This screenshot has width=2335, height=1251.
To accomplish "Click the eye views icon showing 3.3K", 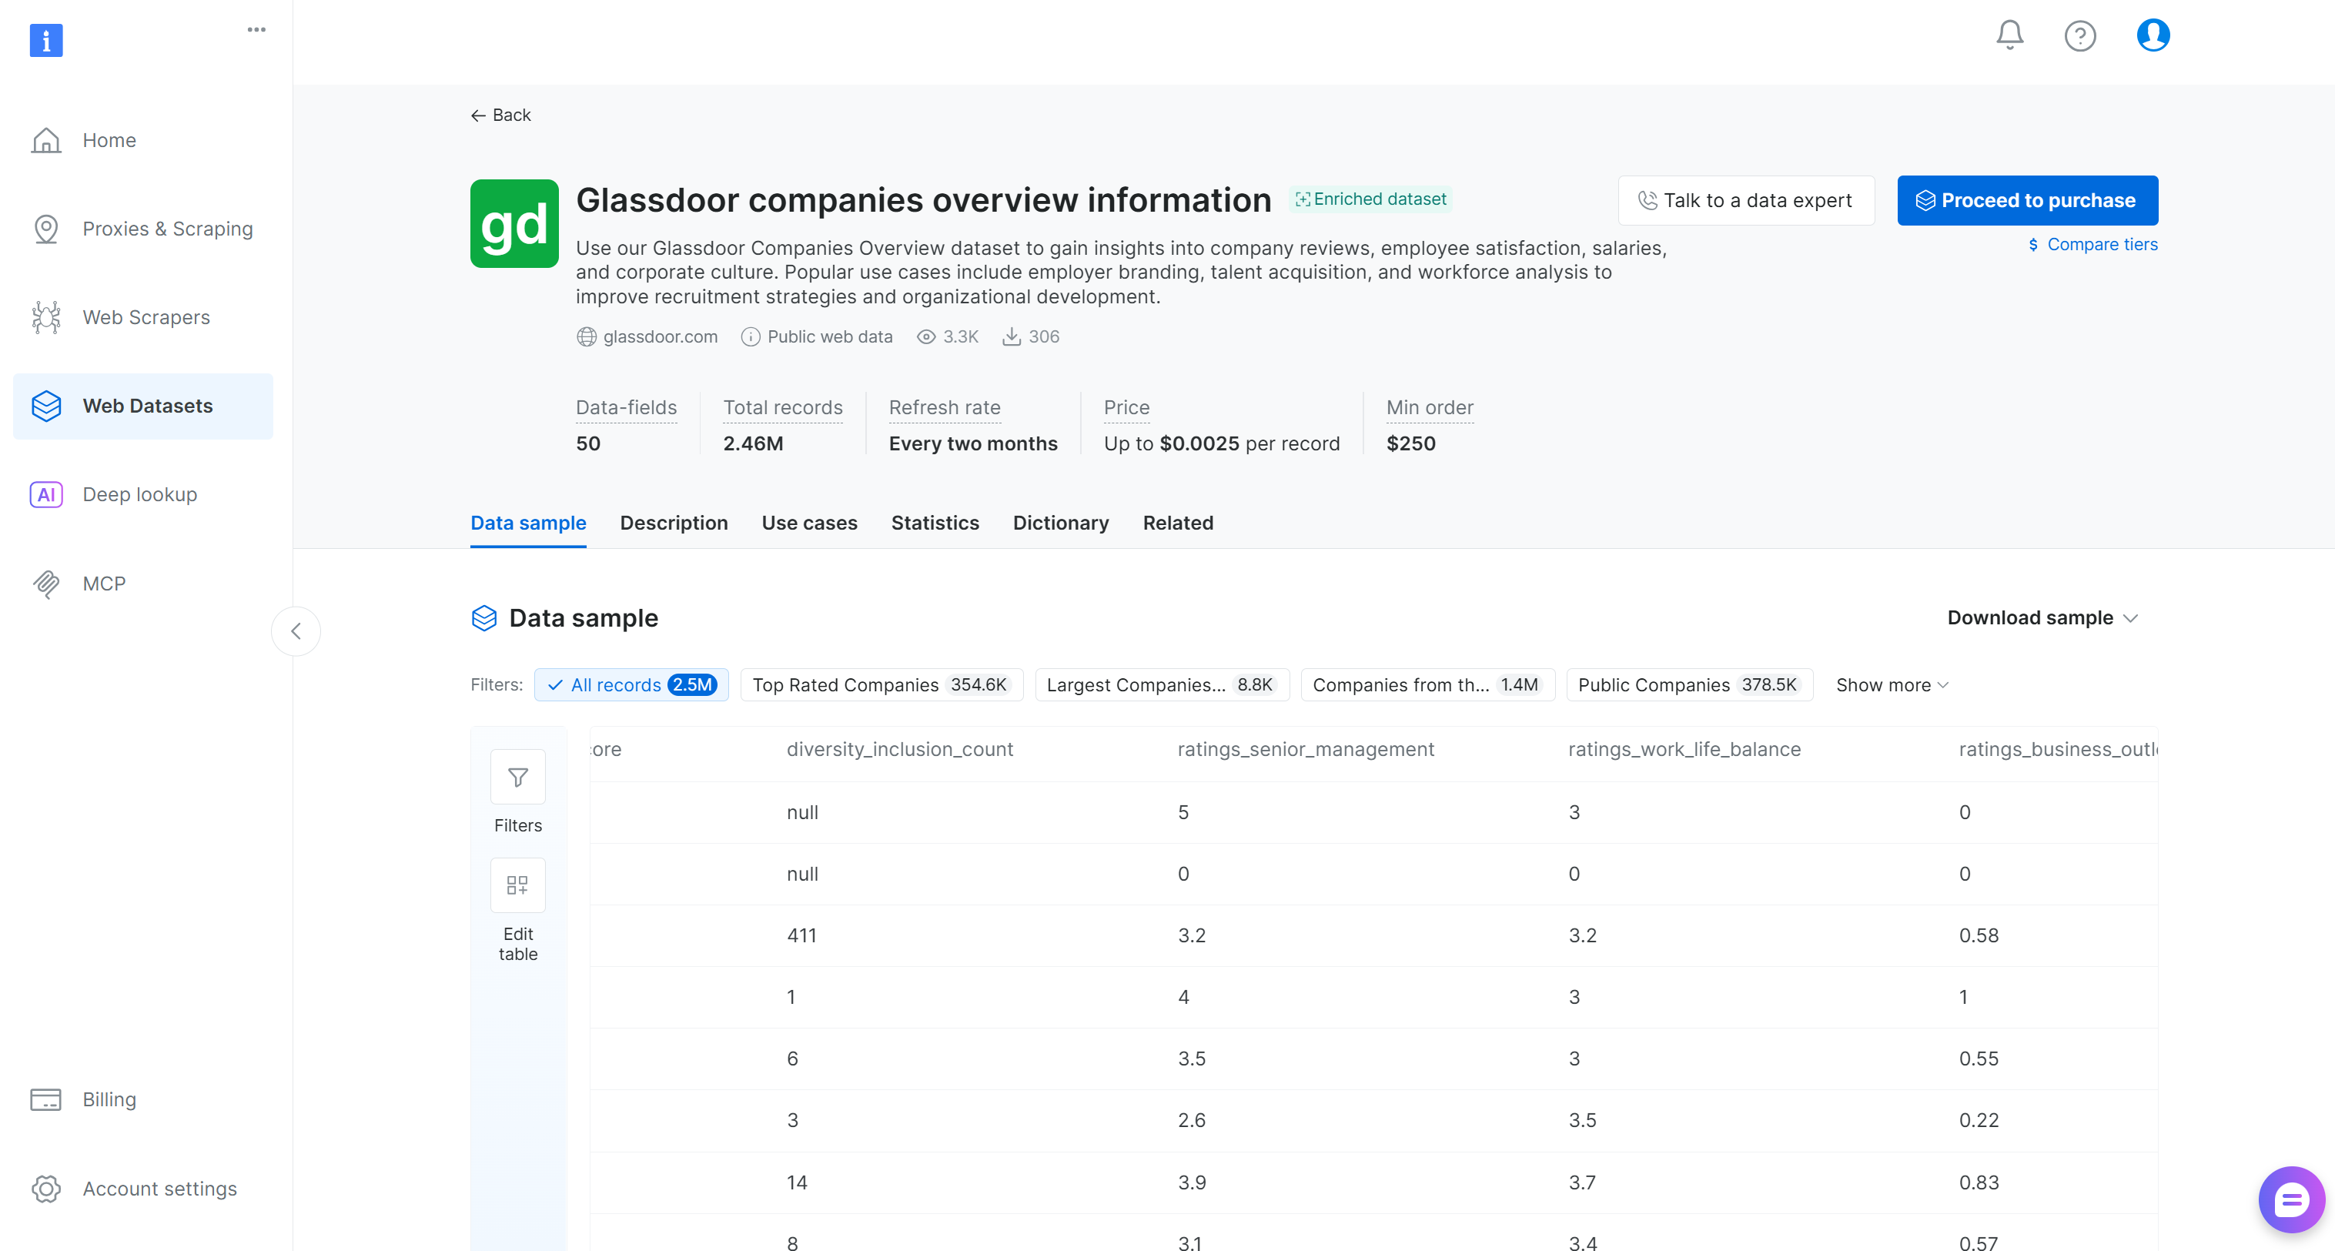I will (925, 337).
